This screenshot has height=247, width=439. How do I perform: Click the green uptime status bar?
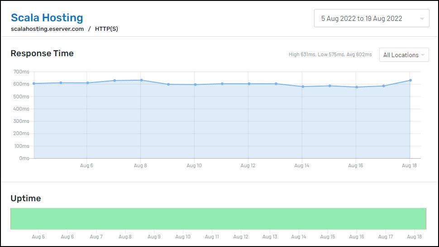tap(219, 219)
